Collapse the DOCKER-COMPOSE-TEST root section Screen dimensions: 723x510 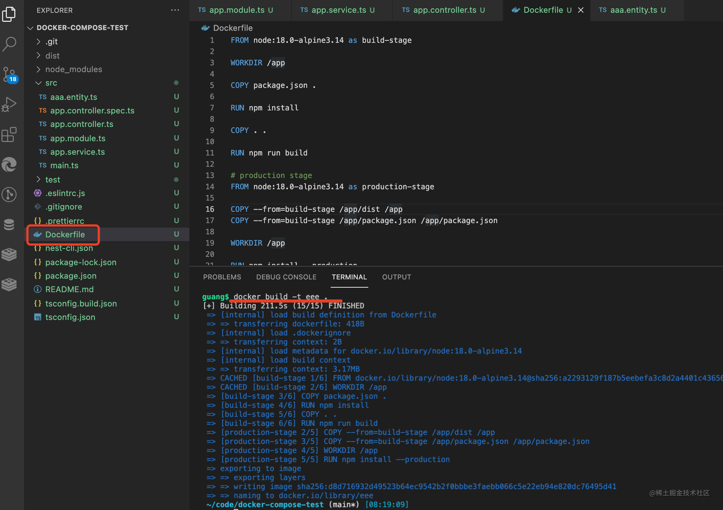coord(82,28)
